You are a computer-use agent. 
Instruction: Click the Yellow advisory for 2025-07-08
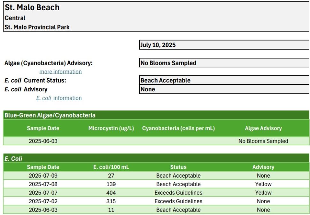pyautogui.click(x=263, y=184)
